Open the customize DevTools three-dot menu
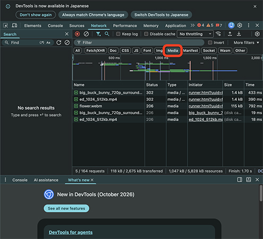 (x=249, y=25)
